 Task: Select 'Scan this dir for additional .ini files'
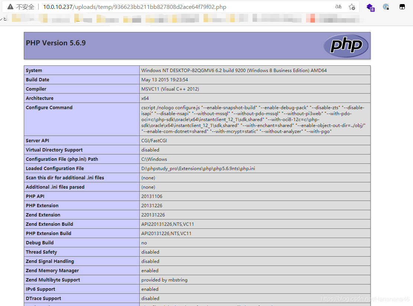65,178
